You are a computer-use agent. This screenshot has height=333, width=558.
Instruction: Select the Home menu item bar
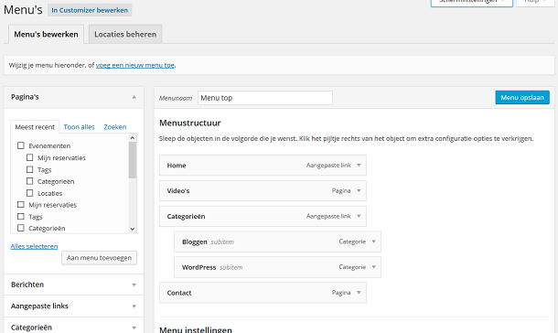click(x=263, y=165)
